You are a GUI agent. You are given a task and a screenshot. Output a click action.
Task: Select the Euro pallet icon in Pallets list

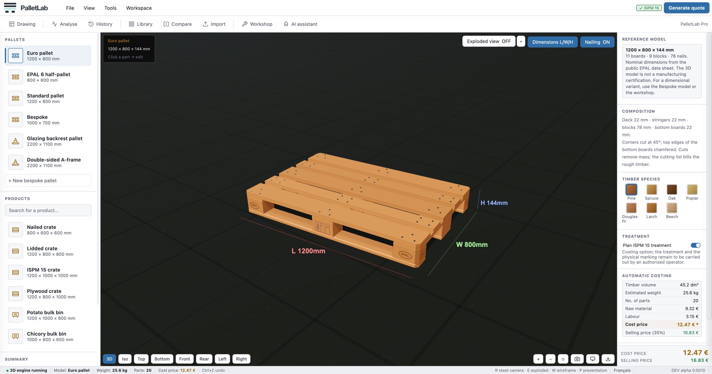[x=15, y=56]
